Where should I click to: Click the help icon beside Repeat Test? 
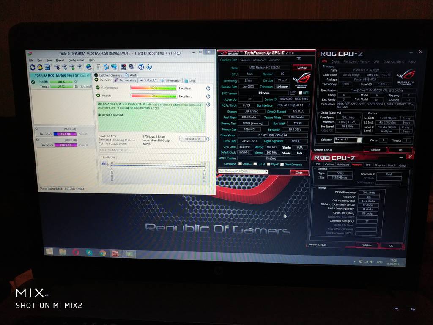208,139
